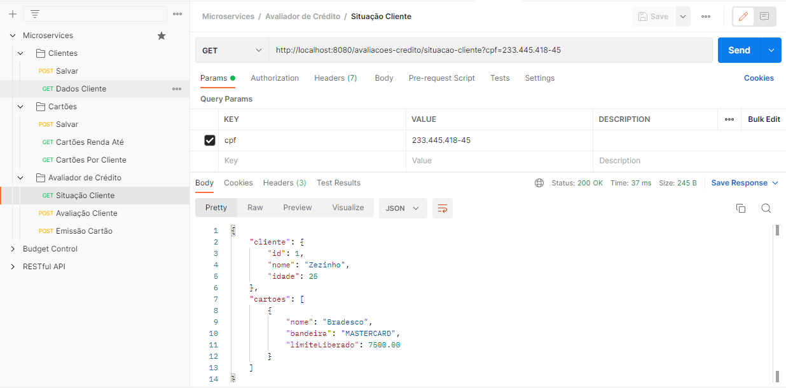Viewport: 786px width, 388px height.
Task: Unstar the Microservices collection
Action: click(x=162, y=35)
